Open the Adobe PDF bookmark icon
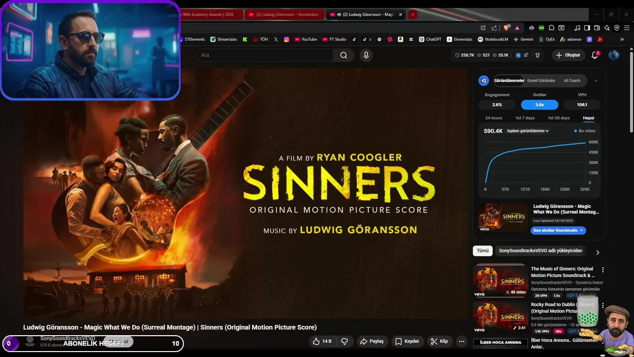Image resolution: width=634 pixels, height=357 pixels. 600,39
